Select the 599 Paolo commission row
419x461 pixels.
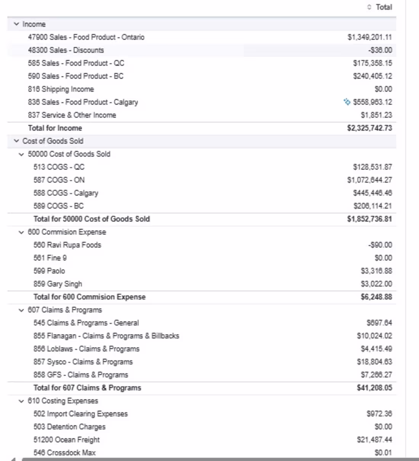click(x=202, y=271)
